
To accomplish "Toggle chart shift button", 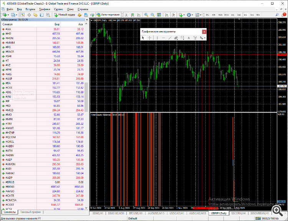I will (x=173, y=15).
